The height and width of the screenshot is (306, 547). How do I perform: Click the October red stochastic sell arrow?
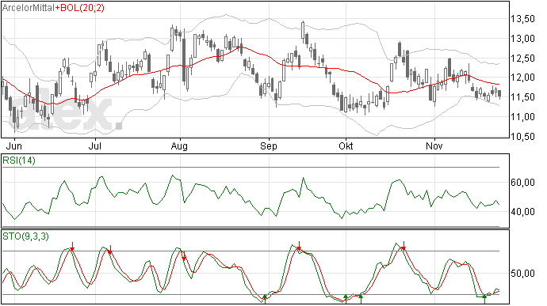click(404, 246)
